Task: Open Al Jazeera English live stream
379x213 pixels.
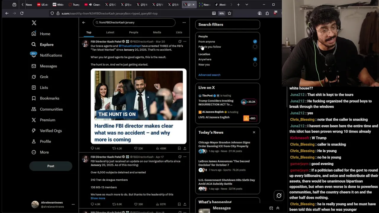Action: [227, 115]
